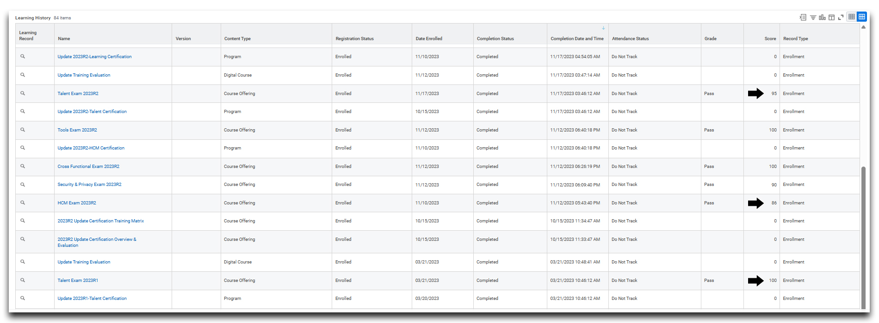Click magnifier icon for Tools Exam 2023R2
The height and width of the screenshot is (323, 879).
pyautogui.click(x=23, y=130)
